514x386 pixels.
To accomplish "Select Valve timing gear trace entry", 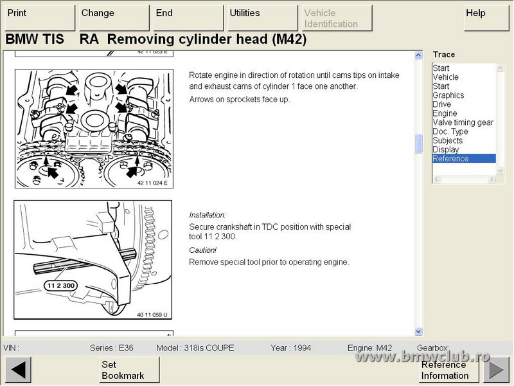I will (463, 122).
